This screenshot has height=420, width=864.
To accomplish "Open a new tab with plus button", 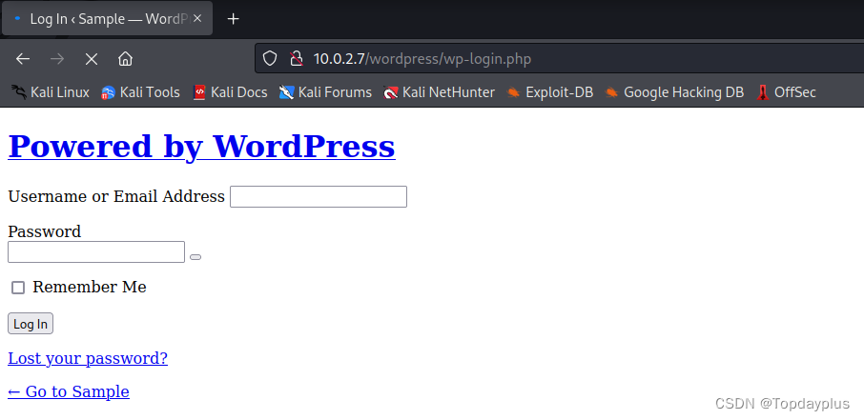I will 233,19.
